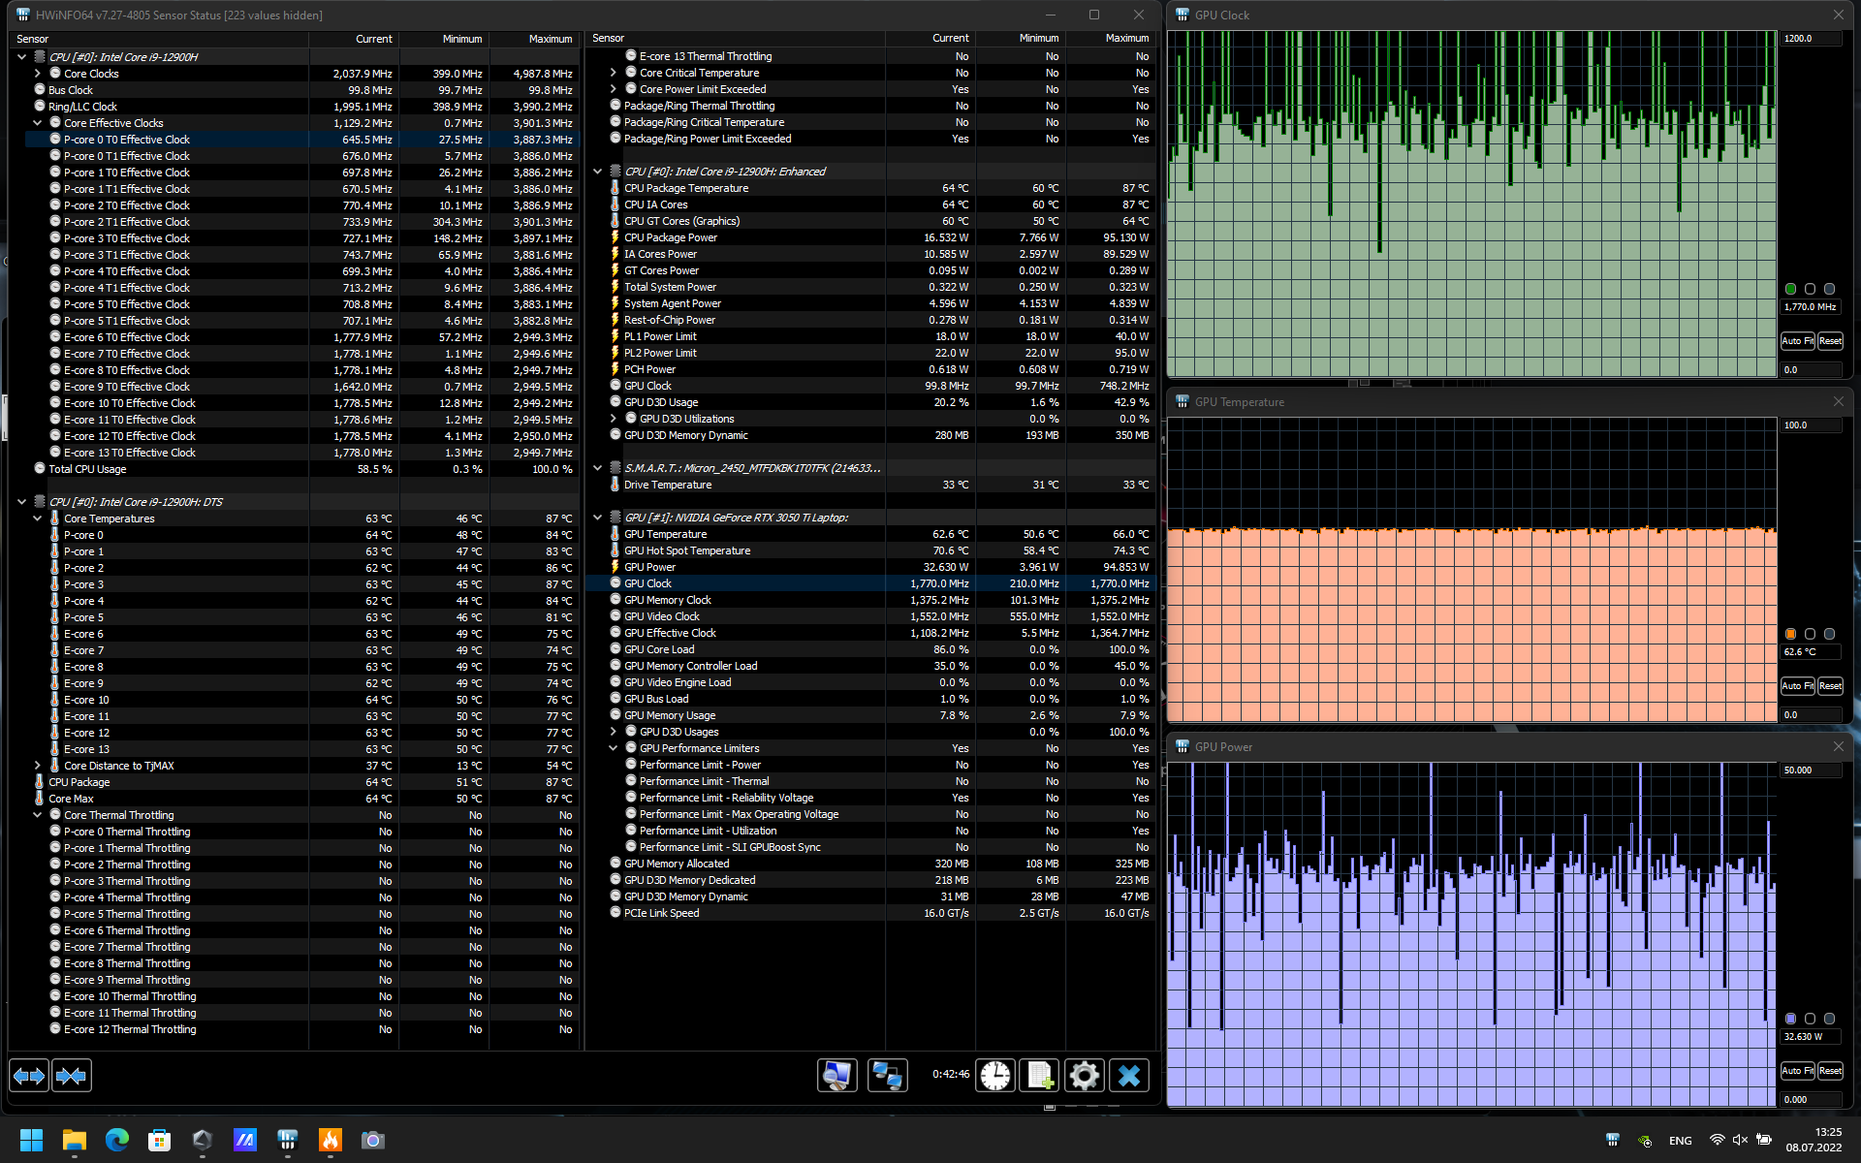Collapse the Core Effective Clocks tree node
Screen dimensions: 1861x1163
(38, 123)
